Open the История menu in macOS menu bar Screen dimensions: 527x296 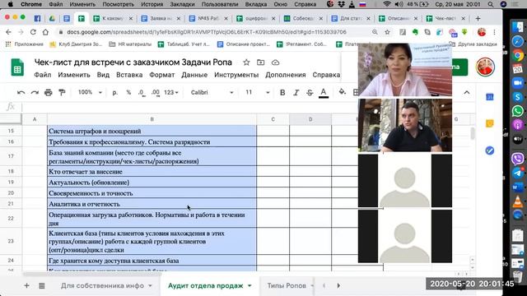click(x=152, y=4)
